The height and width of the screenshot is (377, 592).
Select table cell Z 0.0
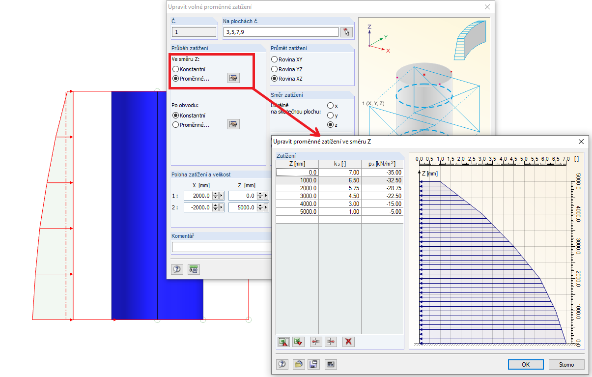[297, 173]
